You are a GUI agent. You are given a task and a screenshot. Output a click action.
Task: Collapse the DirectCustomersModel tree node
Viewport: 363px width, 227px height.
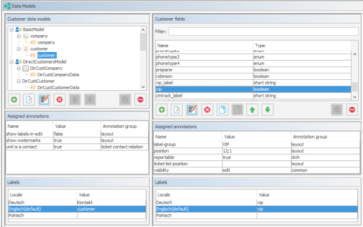11,62
